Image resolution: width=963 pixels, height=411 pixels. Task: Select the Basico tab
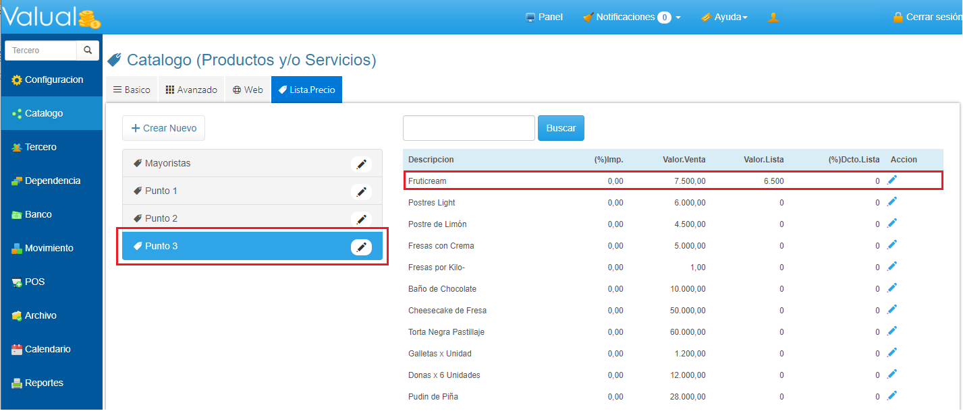pos(132,90)
